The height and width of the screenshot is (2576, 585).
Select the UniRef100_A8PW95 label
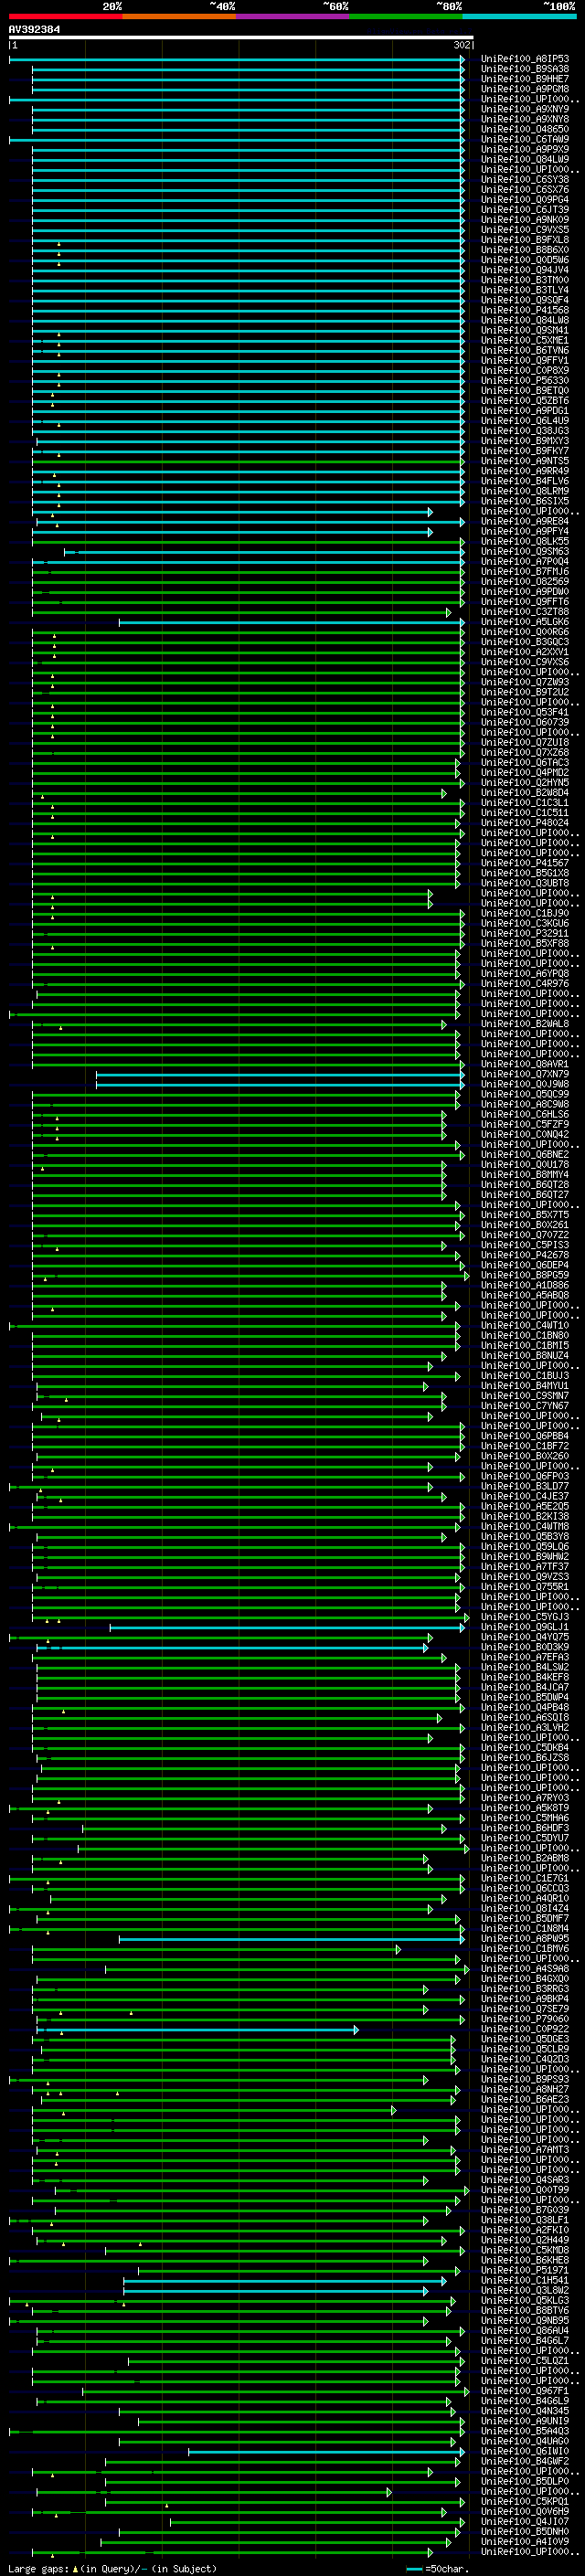525,1938
